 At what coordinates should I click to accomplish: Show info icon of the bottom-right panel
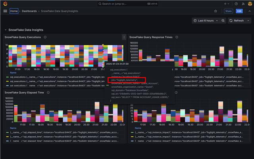pos(176,93)
